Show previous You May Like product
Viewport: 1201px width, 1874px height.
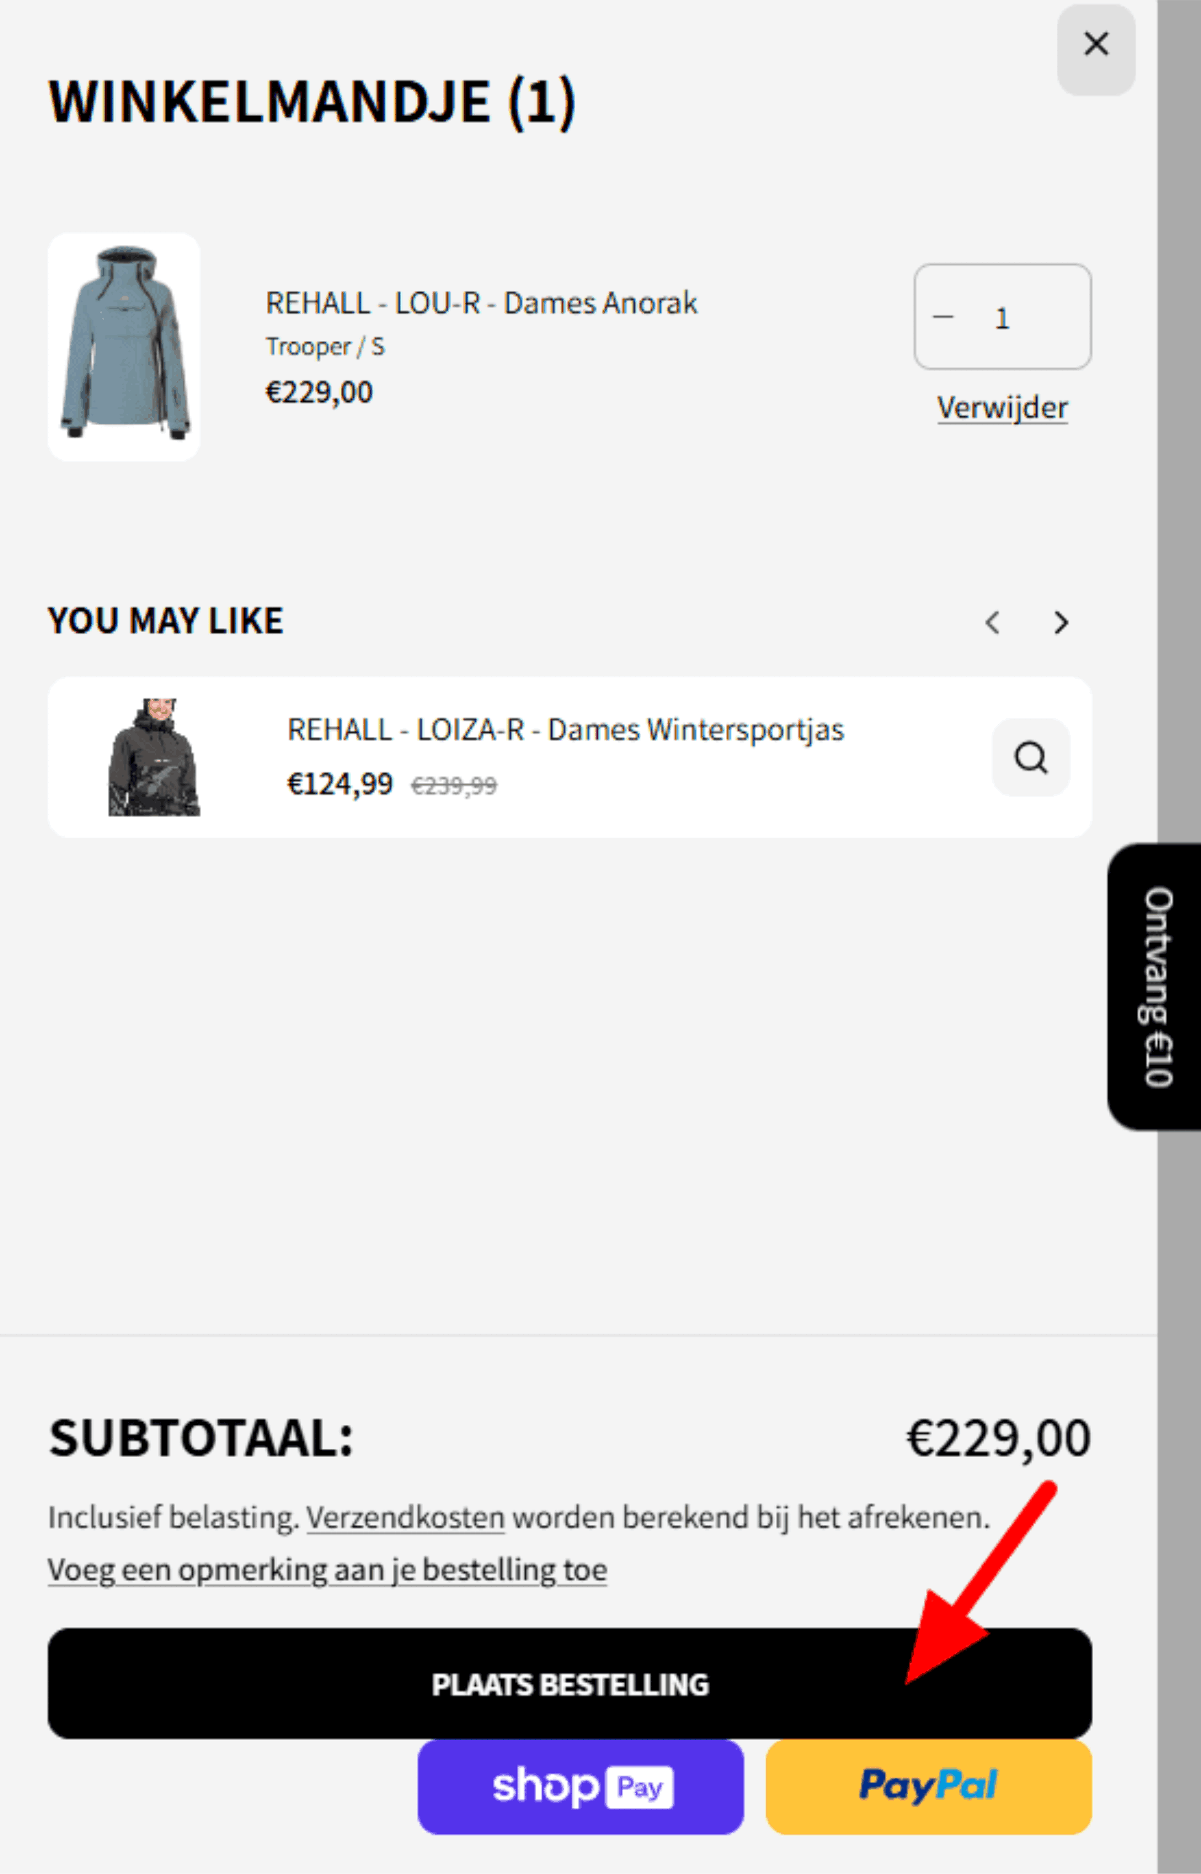click(x=992, y=622)
